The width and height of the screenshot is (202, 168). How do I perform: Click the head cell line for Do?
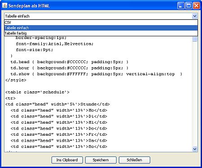(59, 129)
